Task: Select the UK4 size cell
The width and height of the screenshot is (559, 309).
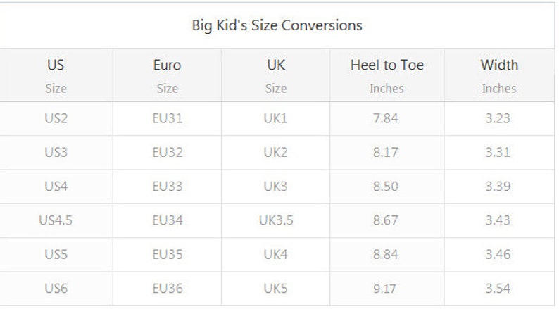Action: click(275, 255)
